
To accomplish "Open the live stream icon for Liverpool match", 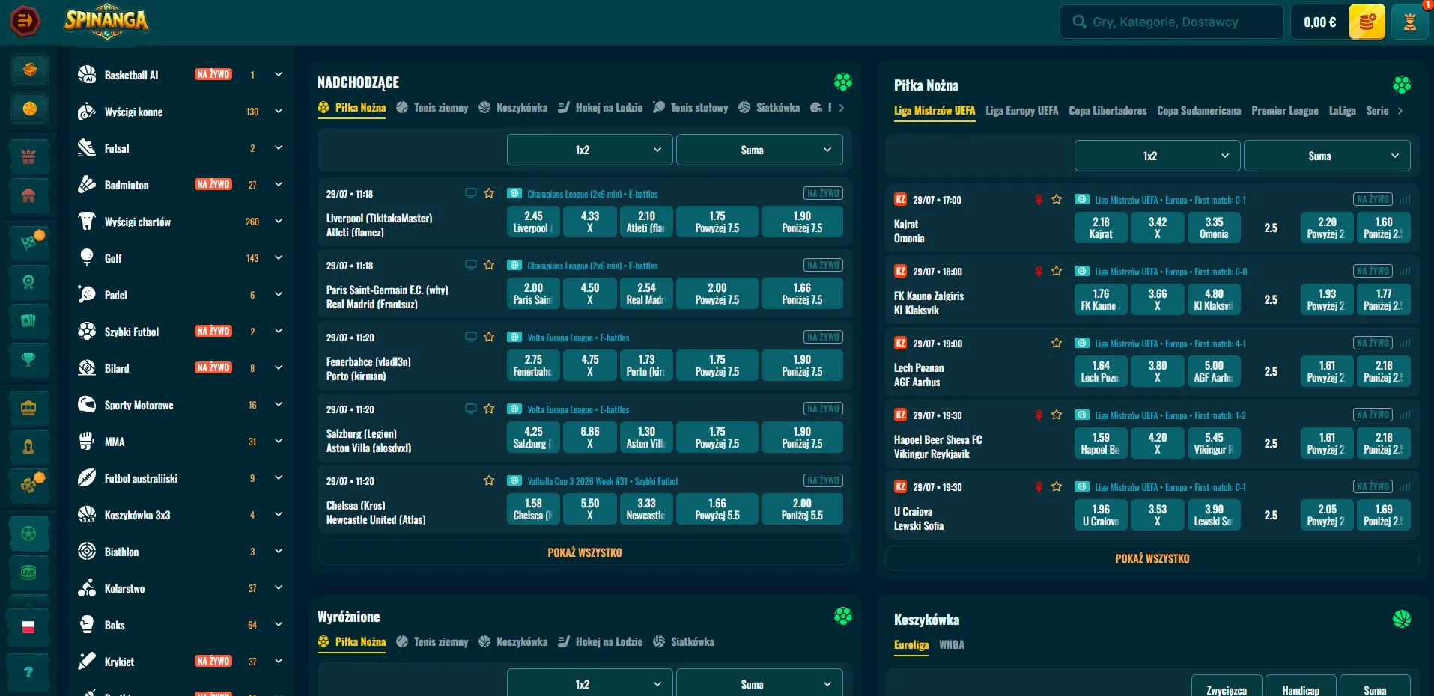I will click(471, 193).
